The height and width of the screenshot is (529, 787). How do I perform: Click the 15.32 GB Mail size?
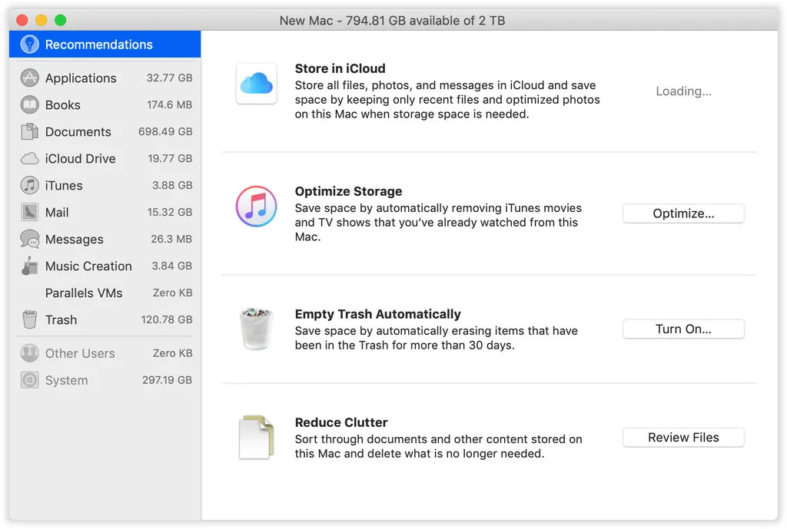coord(170,212)
